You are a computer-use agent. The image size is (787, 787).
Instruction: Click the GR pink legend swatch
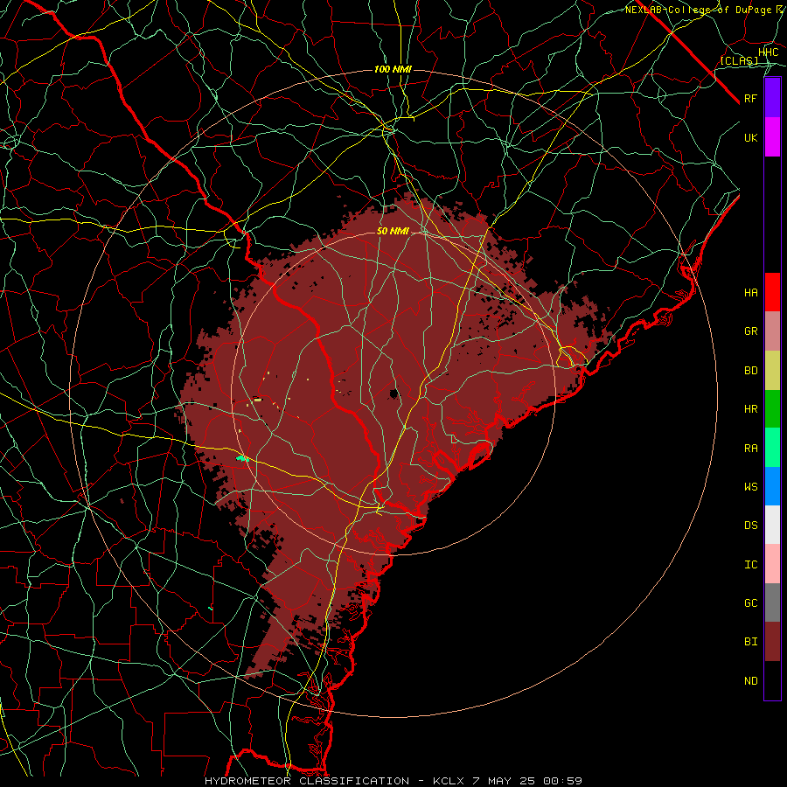click(x=772, y=331)
